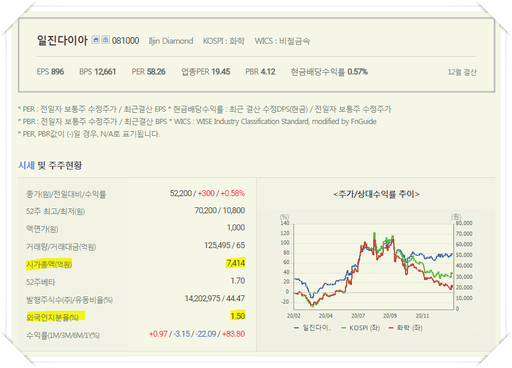Image resolution: width=512 pixels, height=368 pixels.
Task: Click the Iljin Diamond English name
Action: tap(171, 41)
